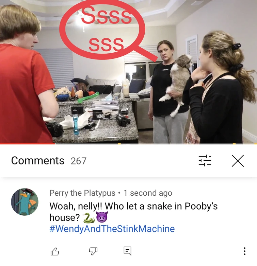Tap the snake emoji in the comment
The width and height of the screenshot is (257, 266).
[89, 217]
